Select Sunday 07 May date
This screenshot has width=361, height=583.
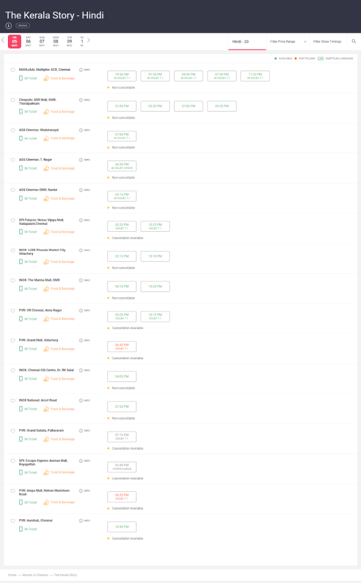42,41
